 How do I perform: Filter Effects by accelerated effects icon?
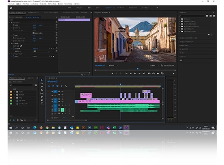coord(207,16)
